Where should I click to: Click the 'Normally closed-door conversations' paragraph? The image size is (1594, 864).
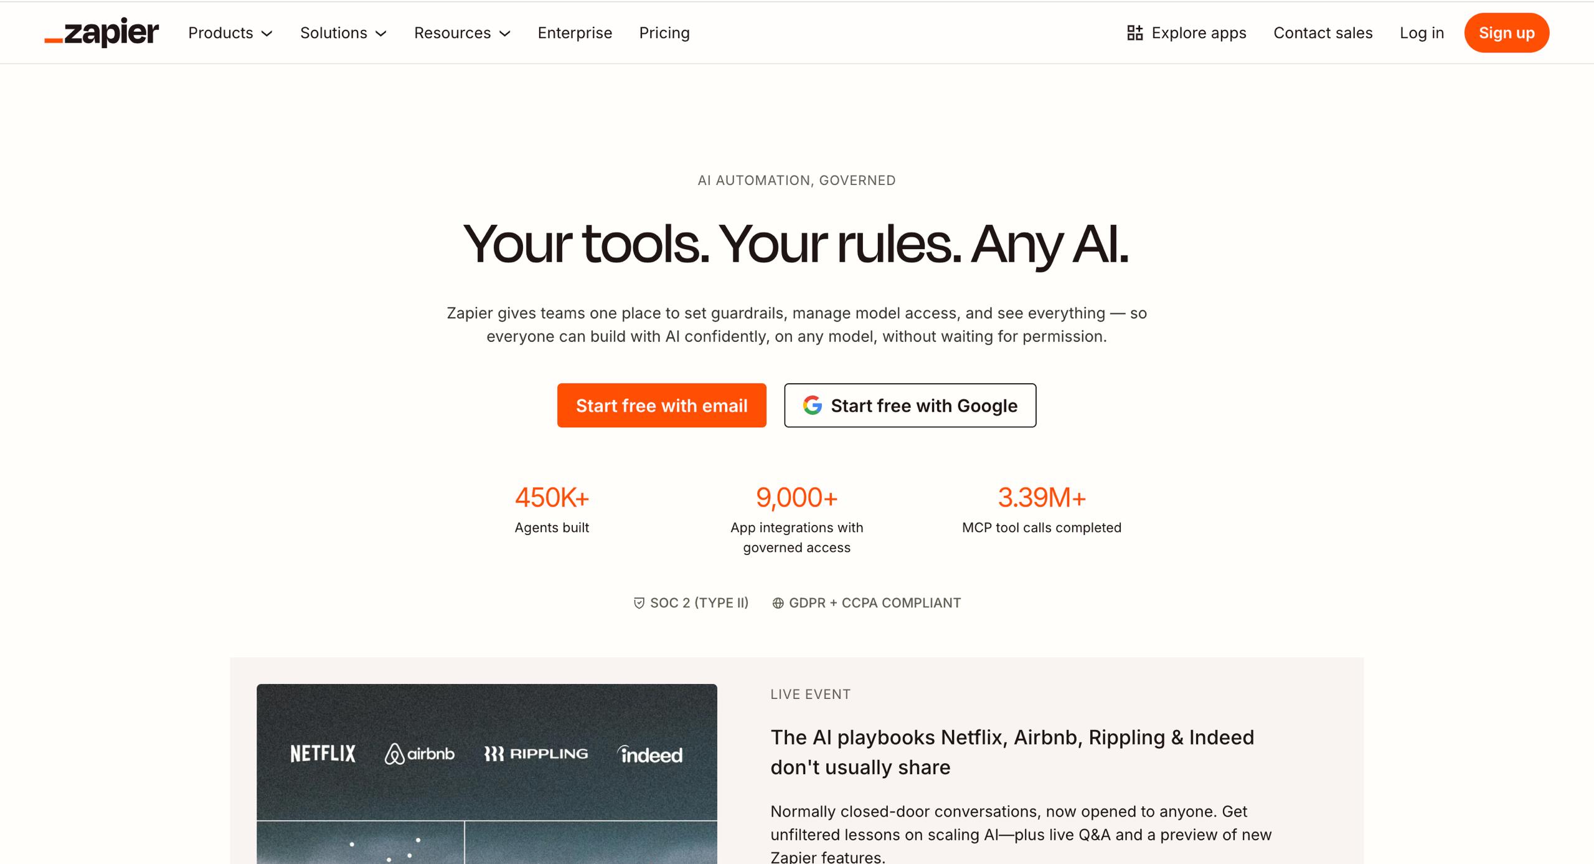(x=1021, y=835)
